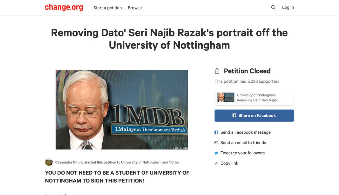
Task: Open the '1 other' recipients link
Action: pyautogui.click(x=174, y=162)
